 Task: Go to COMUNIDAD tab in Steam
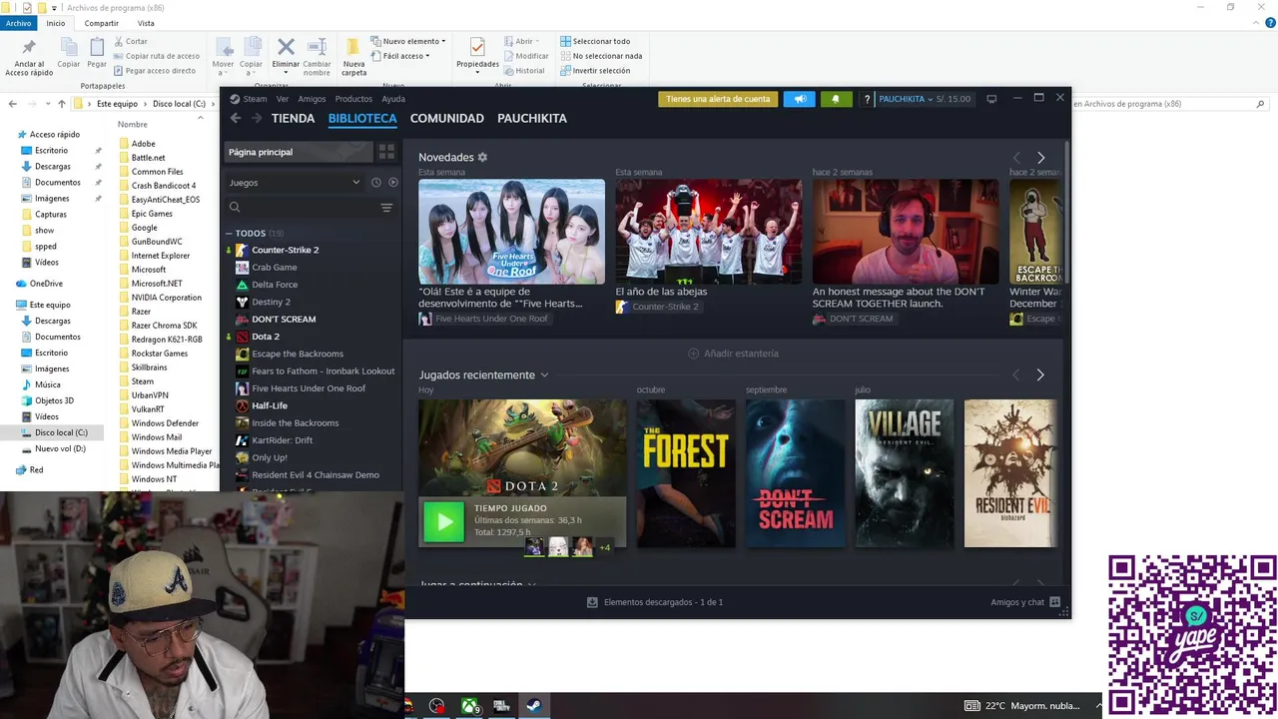pos(446,118)
